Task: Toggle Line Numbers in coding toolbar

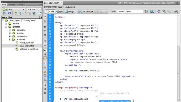Action: tap(45, 50)
